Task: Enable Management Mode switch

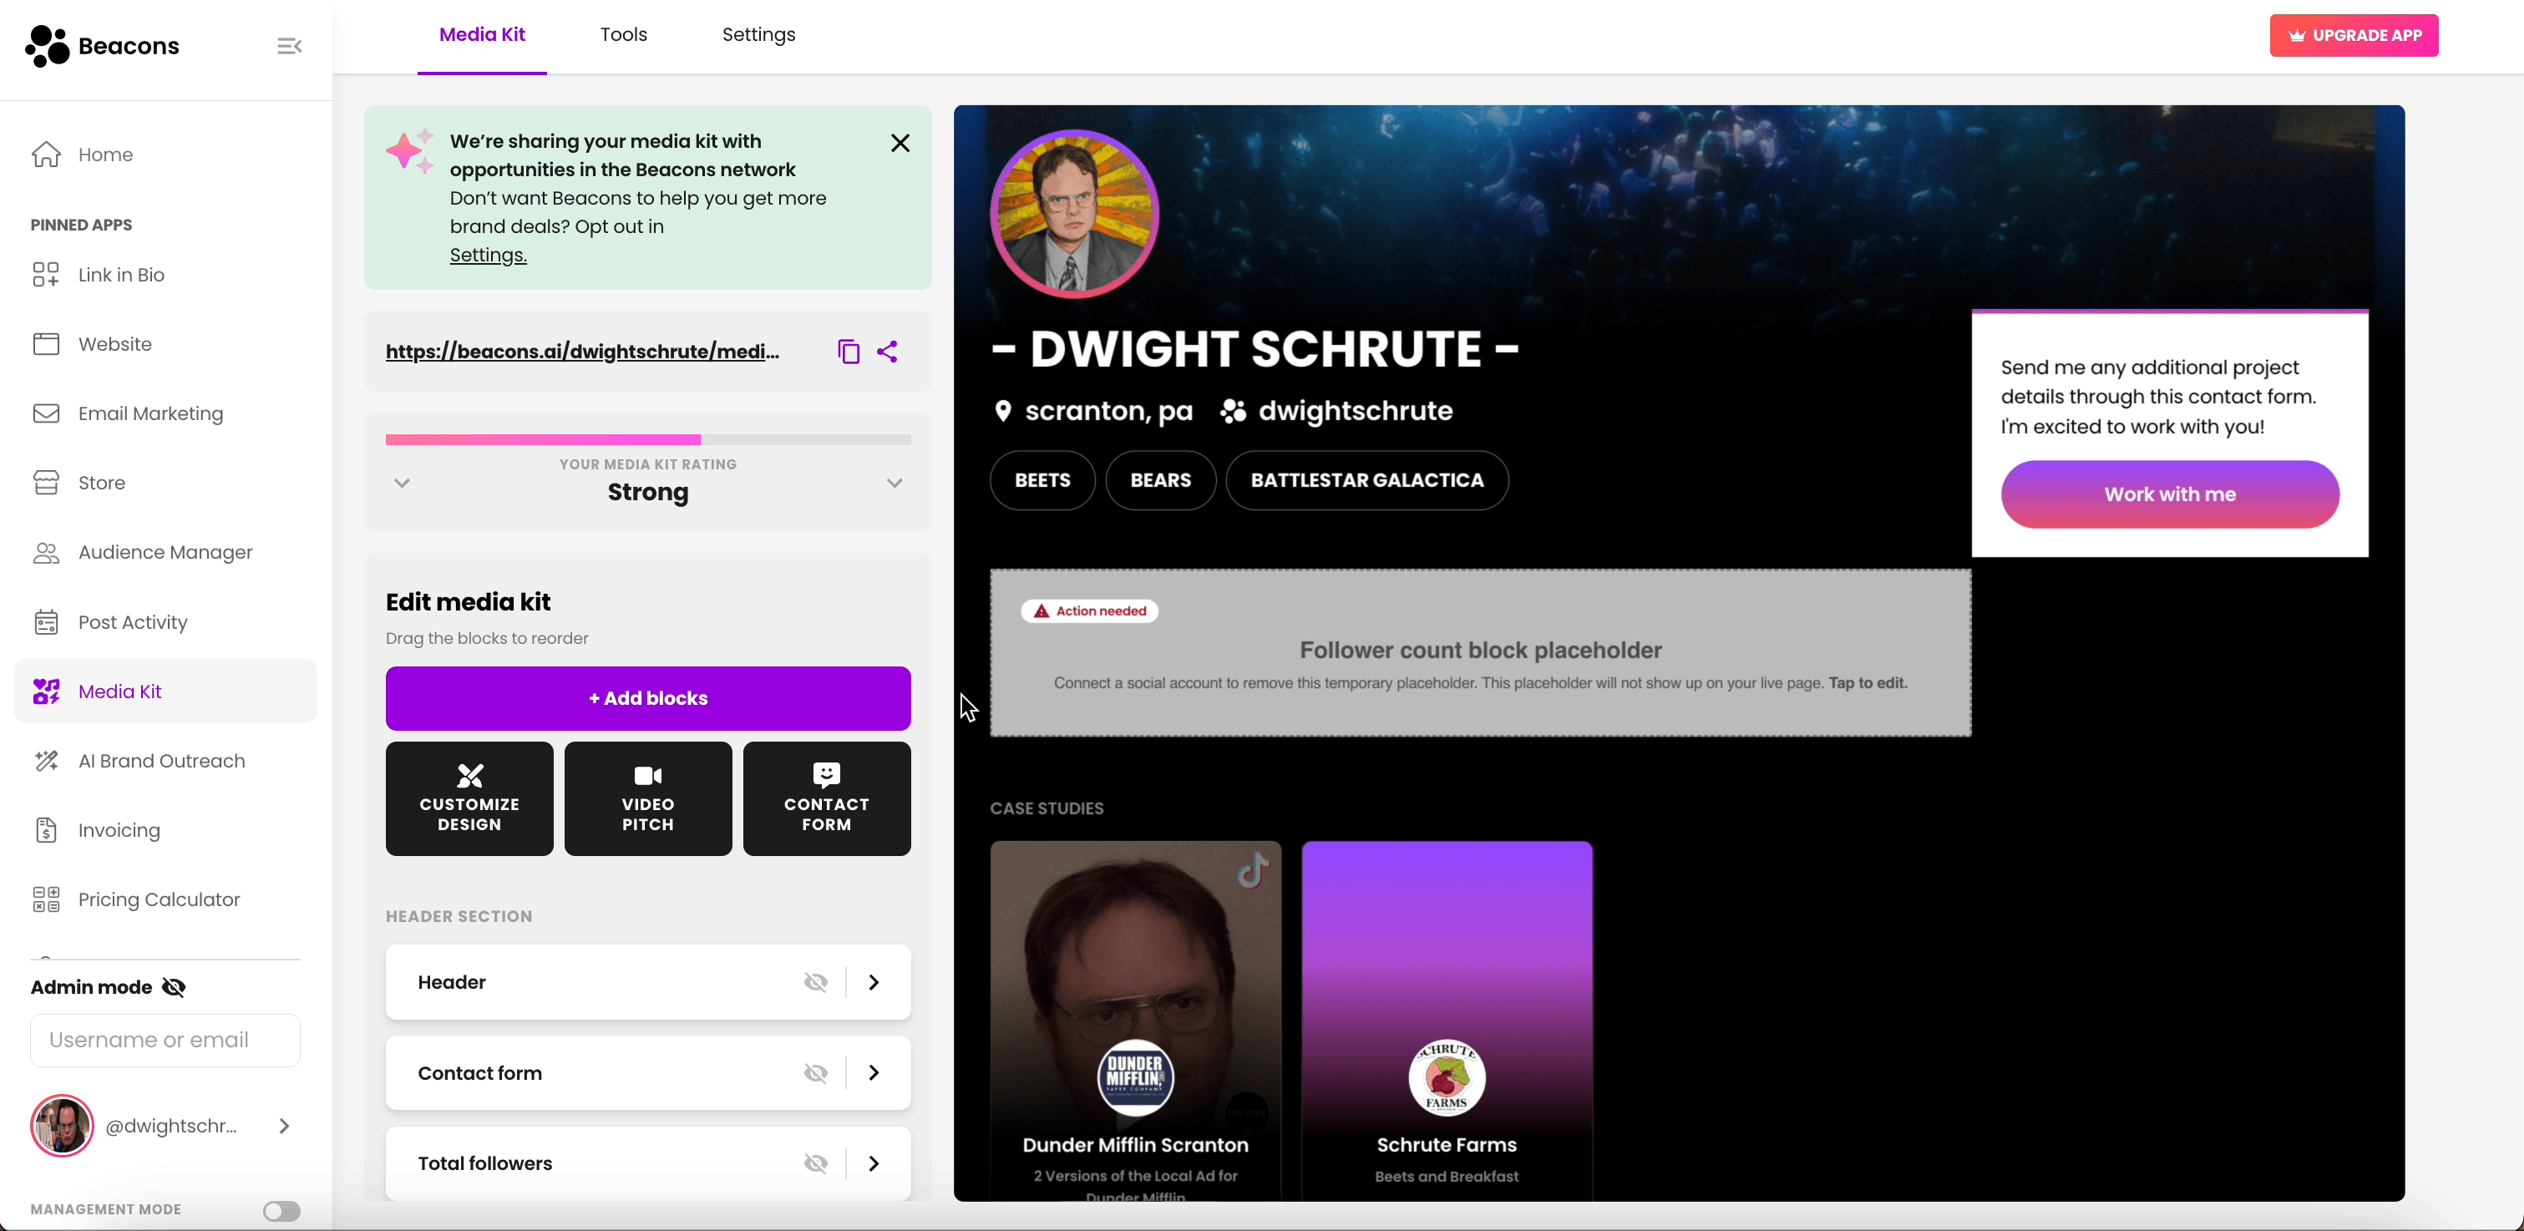Action: tap(282, 1212)
